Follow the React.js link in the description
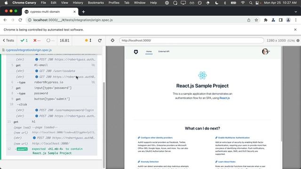The width and height of the screenshot is (301, 169). click(224, 98)
